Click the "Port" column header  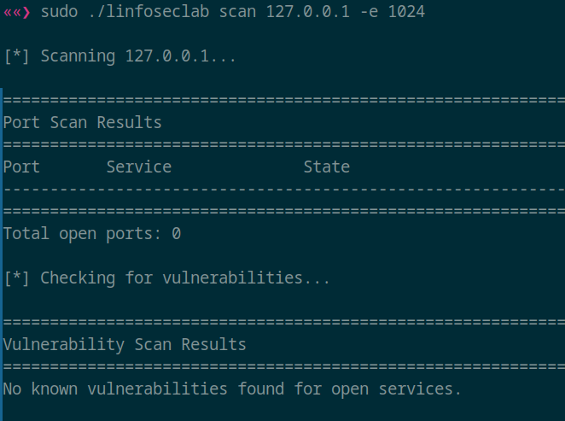(x=21, y=167)
